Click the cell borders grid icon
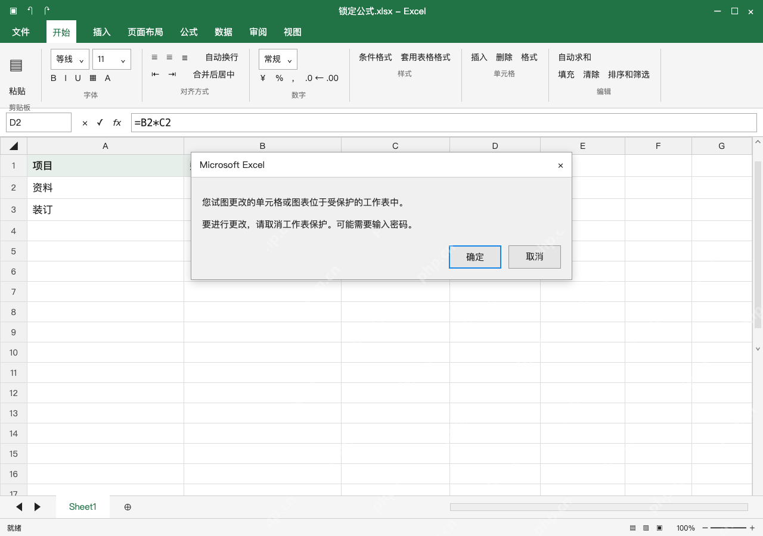Image resolution: width=763 pixels, height=536 pixels. [x=93, y=78]
